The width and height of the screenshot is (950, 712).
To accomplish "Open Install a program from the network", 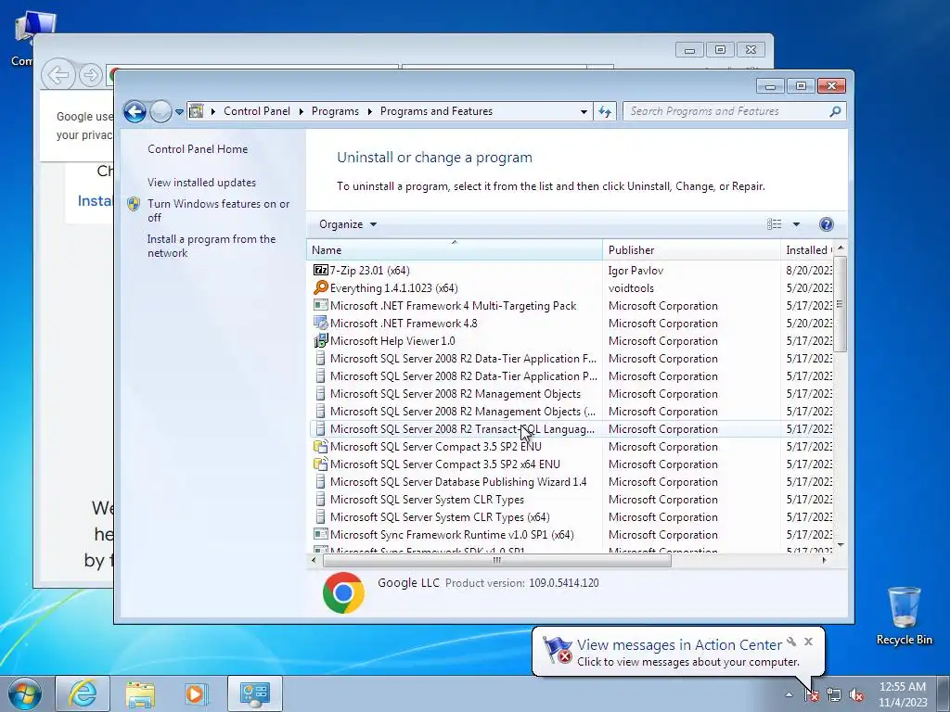I will click(x=212, y=246).
